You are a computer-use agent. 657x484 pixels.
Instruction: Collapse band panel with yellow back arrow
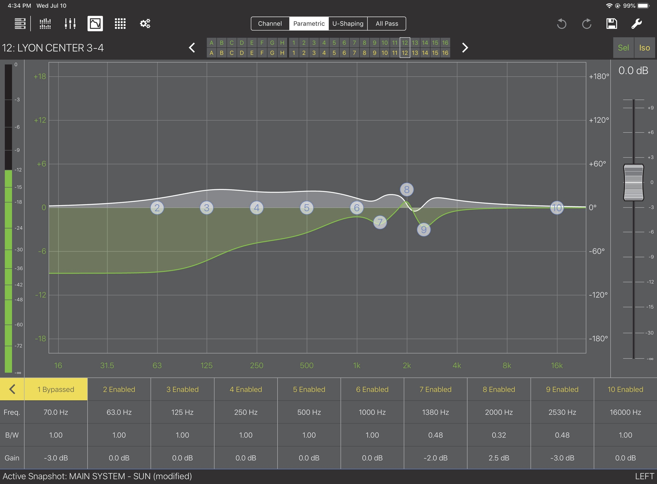pos(12,389)
